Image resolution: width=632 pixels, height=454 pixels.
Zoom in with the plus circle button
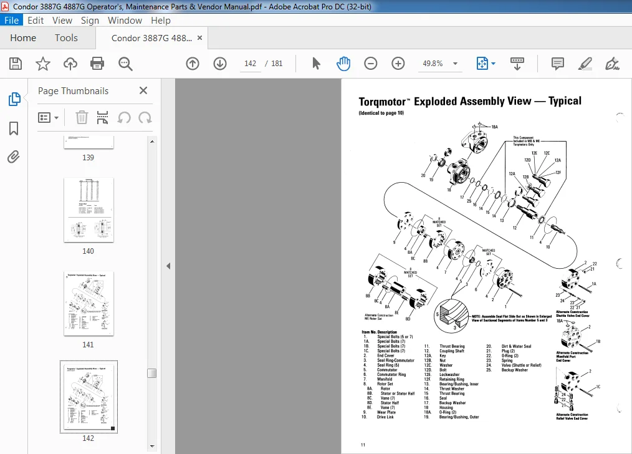tap(398, 64)
